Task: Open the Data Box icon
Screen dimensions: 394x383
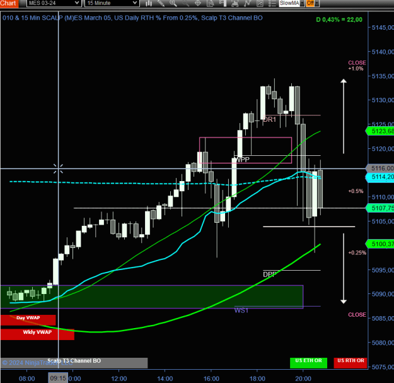Action: coord(210,3)
